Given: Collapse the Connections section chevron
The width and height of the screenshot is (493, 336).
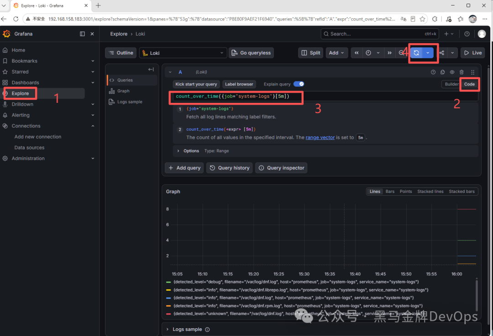Looking at the screenshot, I should (x=93, y=126).
